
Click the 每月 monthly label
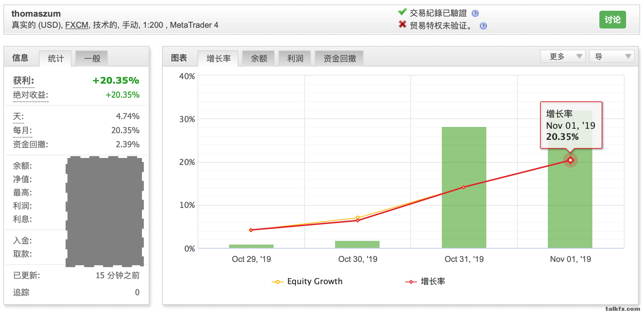(x=23, y=131)
